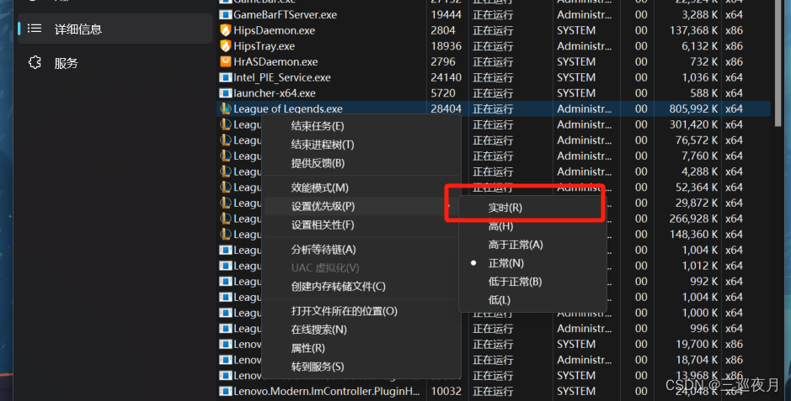Image resolution: width=791 pixels, height=401 pixels.
Task: Choose 创建内存转储文件(C) menu entry
Action: (362, 287)
